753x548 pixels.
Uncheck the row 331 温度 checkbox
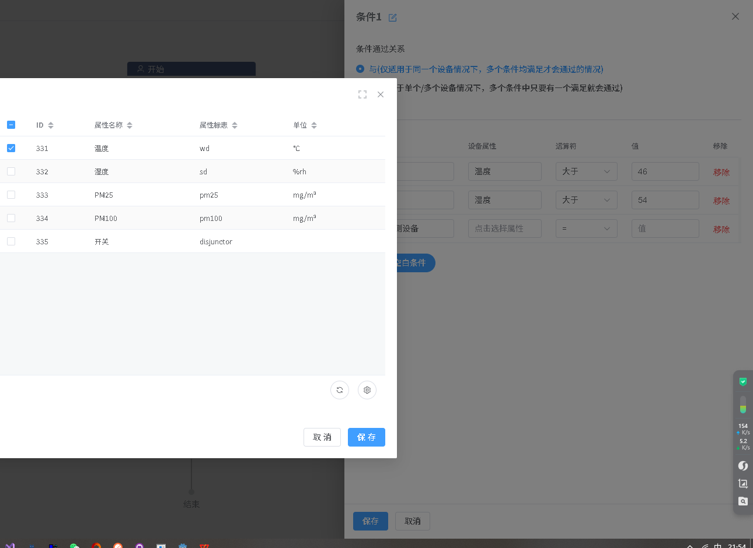click(x=11, y=148)
